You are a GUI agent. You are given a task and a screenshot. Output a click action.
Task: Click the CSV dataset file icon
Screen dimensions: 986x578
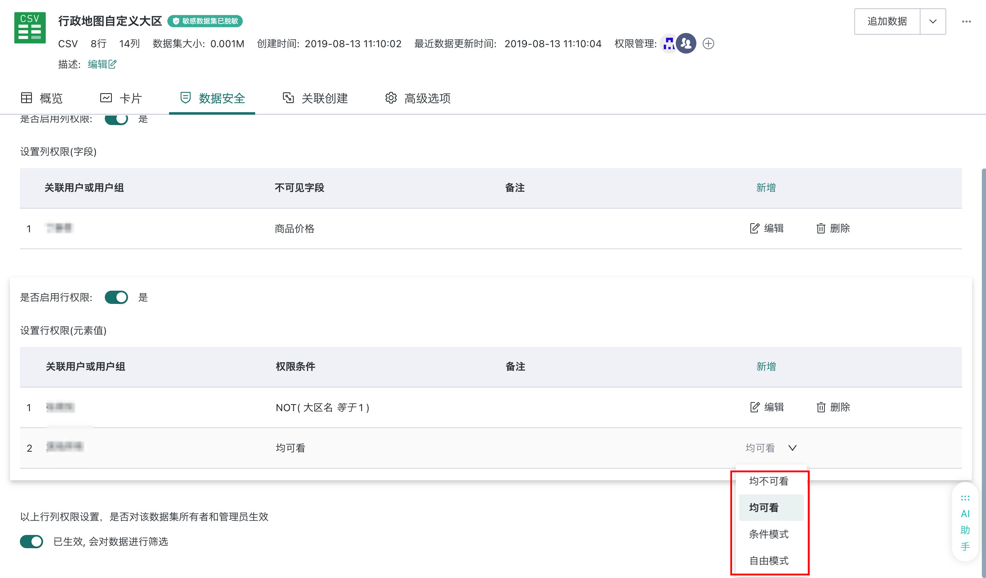30,28
